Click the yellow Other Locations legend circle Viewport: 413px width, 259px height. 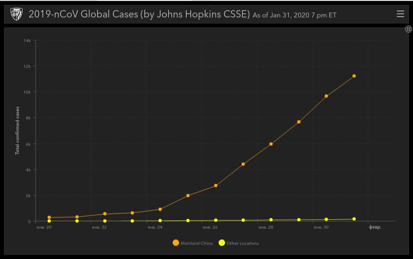[x=222, y=243]
